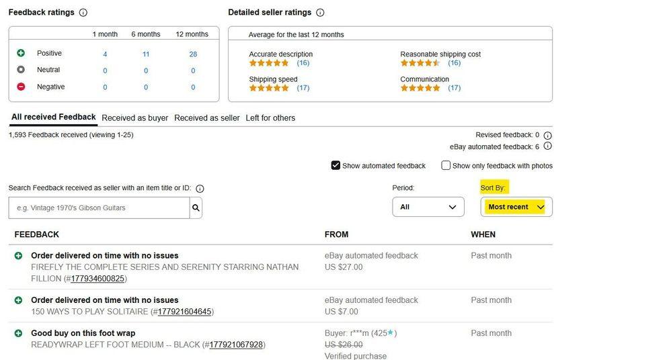Open the Period dropdown set to All
The height and width of the screenshot is (360, 671).
coord(428,207)
